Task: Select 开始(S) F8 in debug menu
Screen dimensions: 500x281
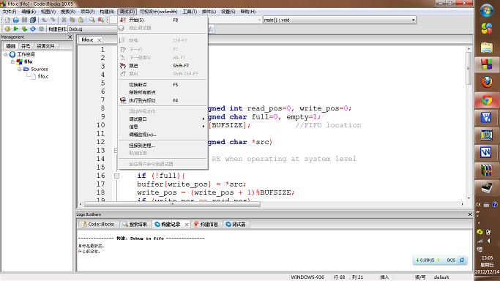Action: (x=163, y=20)
